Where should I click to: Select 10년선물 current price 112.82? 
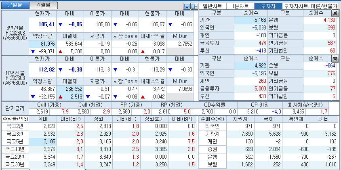[42, 70]
